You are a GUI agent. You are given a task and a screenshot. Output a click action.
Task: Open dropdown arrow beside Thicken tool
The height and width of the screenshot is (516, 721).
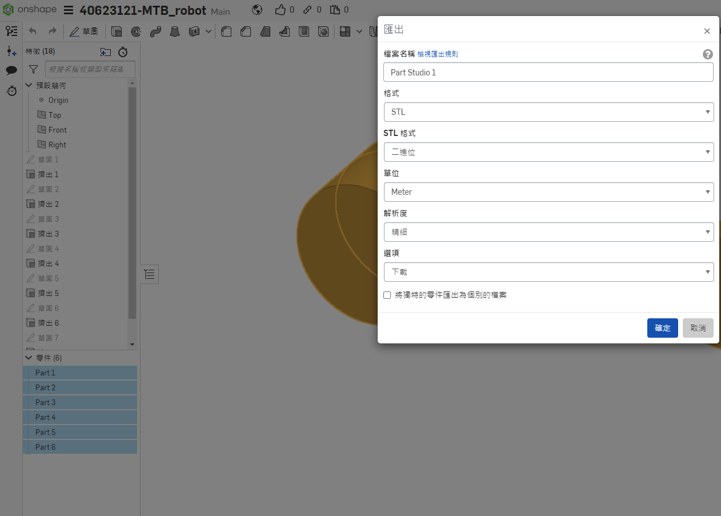pyautogui.click(x=209, y=31)
